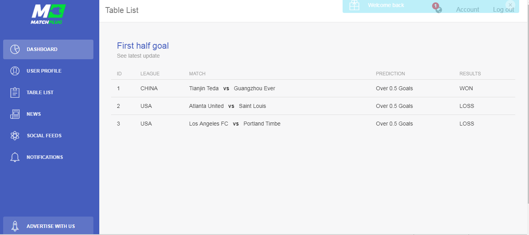
Task: Click the Social Feeds atom icon
Action: point(15,136)
